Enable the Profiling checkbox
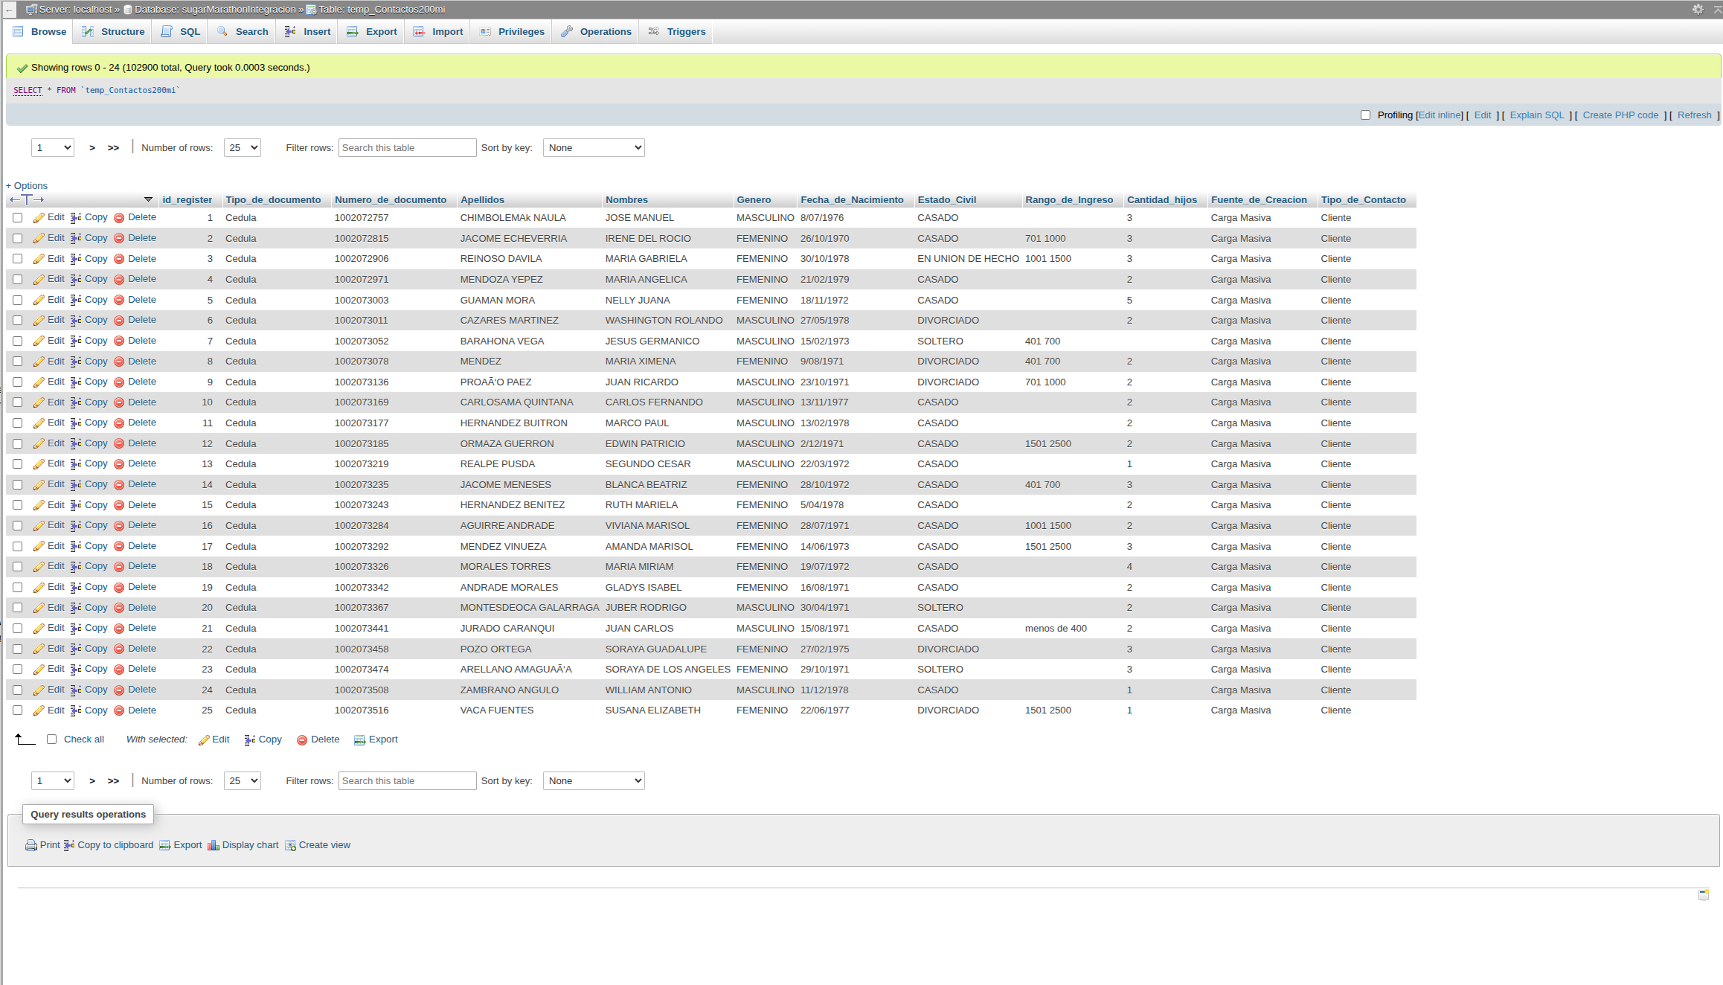Image resolution: width=1723 pixels, height=985 pixels. click(1365, 115)
